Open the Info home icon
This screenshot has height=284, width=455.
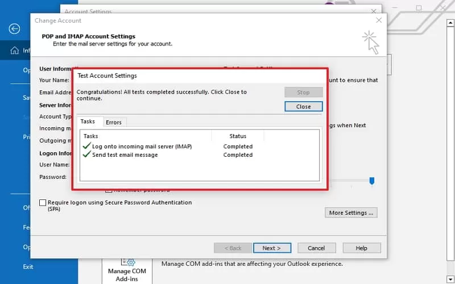pyautogui.click(x=15, y=51)
